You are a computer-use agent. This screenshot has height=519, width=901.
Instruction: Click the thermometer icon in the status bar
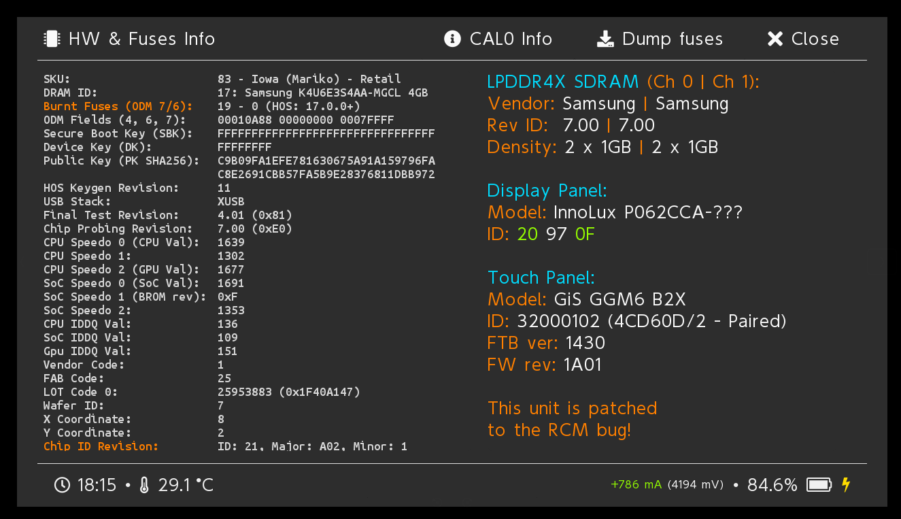coord(143,485)
